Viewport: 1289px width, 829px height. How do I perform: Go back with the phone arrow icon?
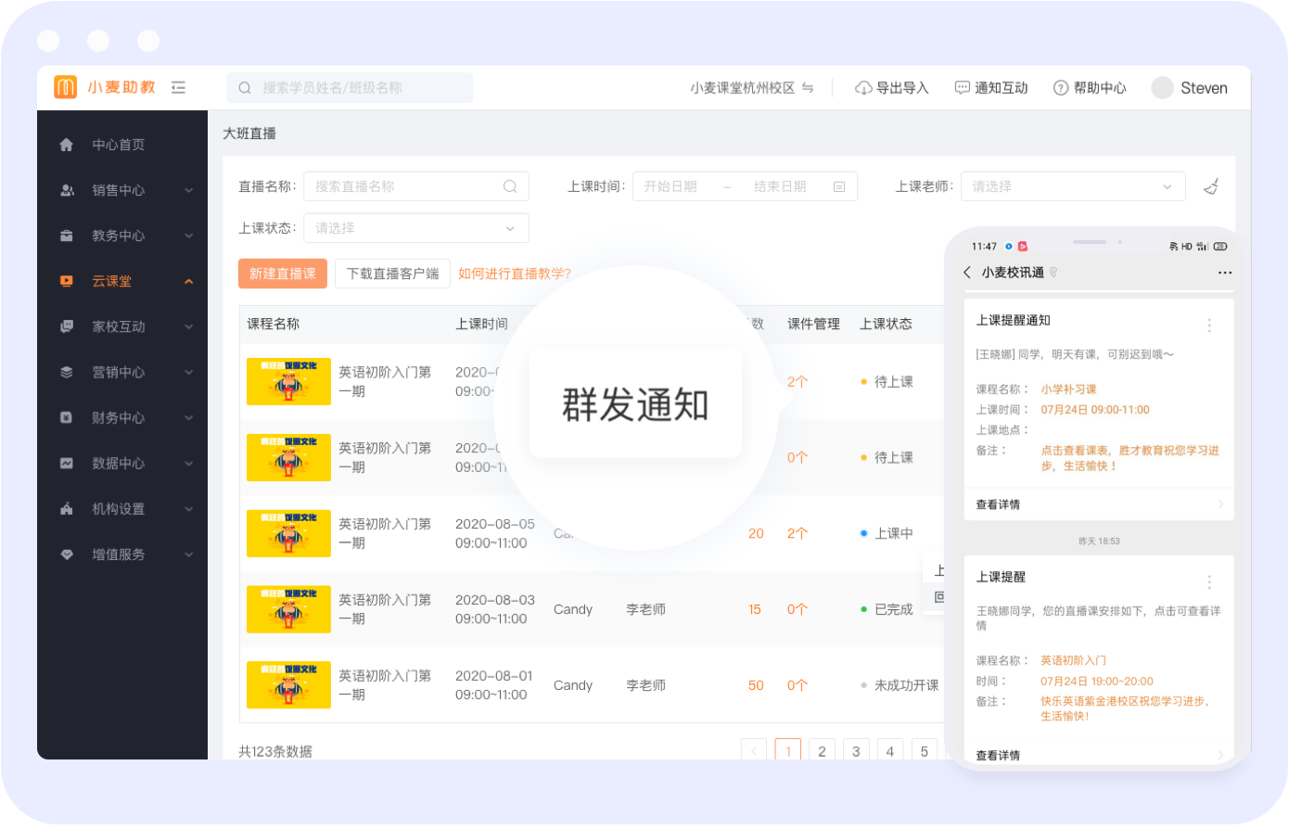click(967, 273)
